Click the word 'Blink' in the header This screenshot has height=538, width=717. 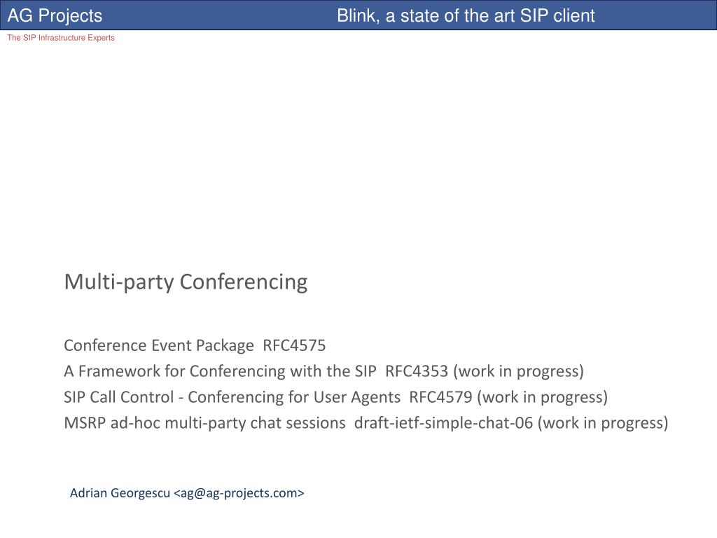358,16
